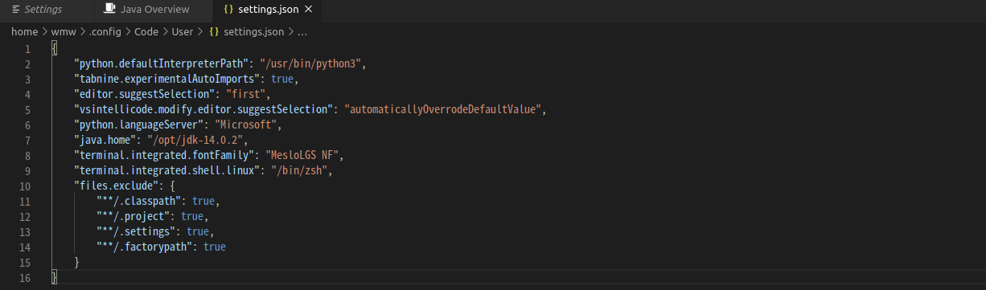This screenshot has width=986, height=290.
Task: Click line number 10 in gutter
Action: (x=25, y=186)
